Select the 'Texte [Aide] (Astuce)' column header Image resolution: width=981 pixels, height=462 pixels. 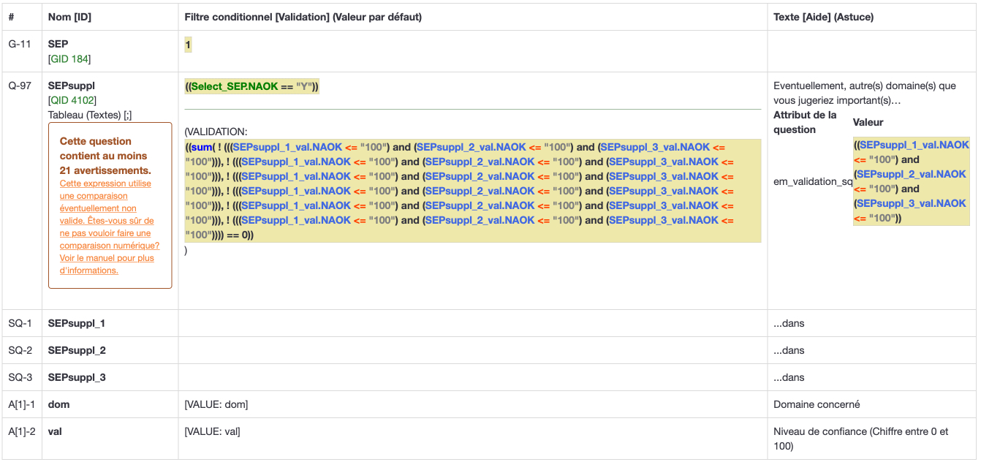(x=823, y=16)
